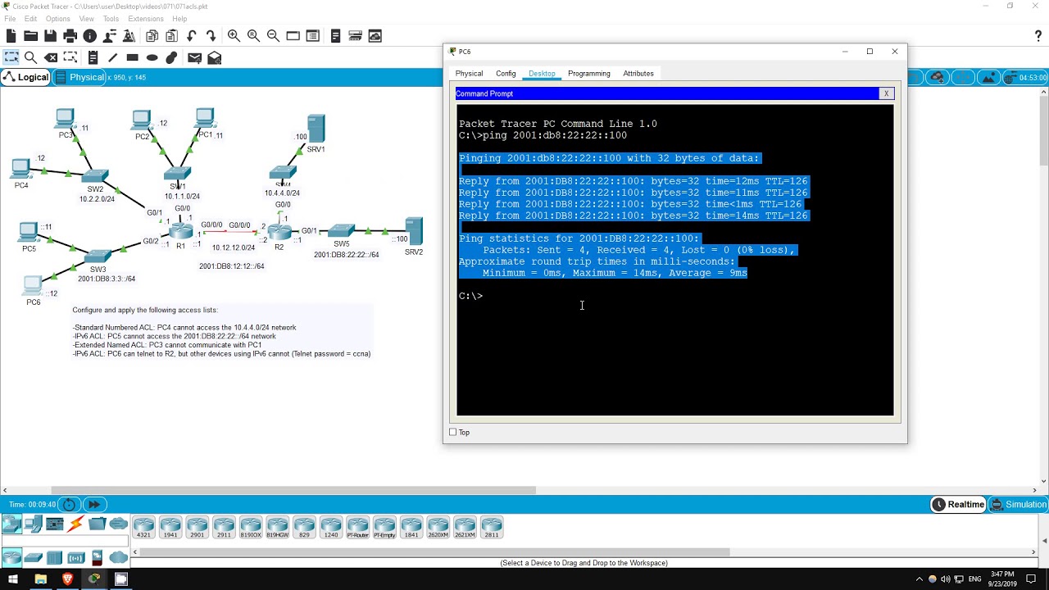Image resolution: width=1049 pixels, height=590 pixels.
Task: Click the Fast Forward Time button
Action: tap(94, 505)
